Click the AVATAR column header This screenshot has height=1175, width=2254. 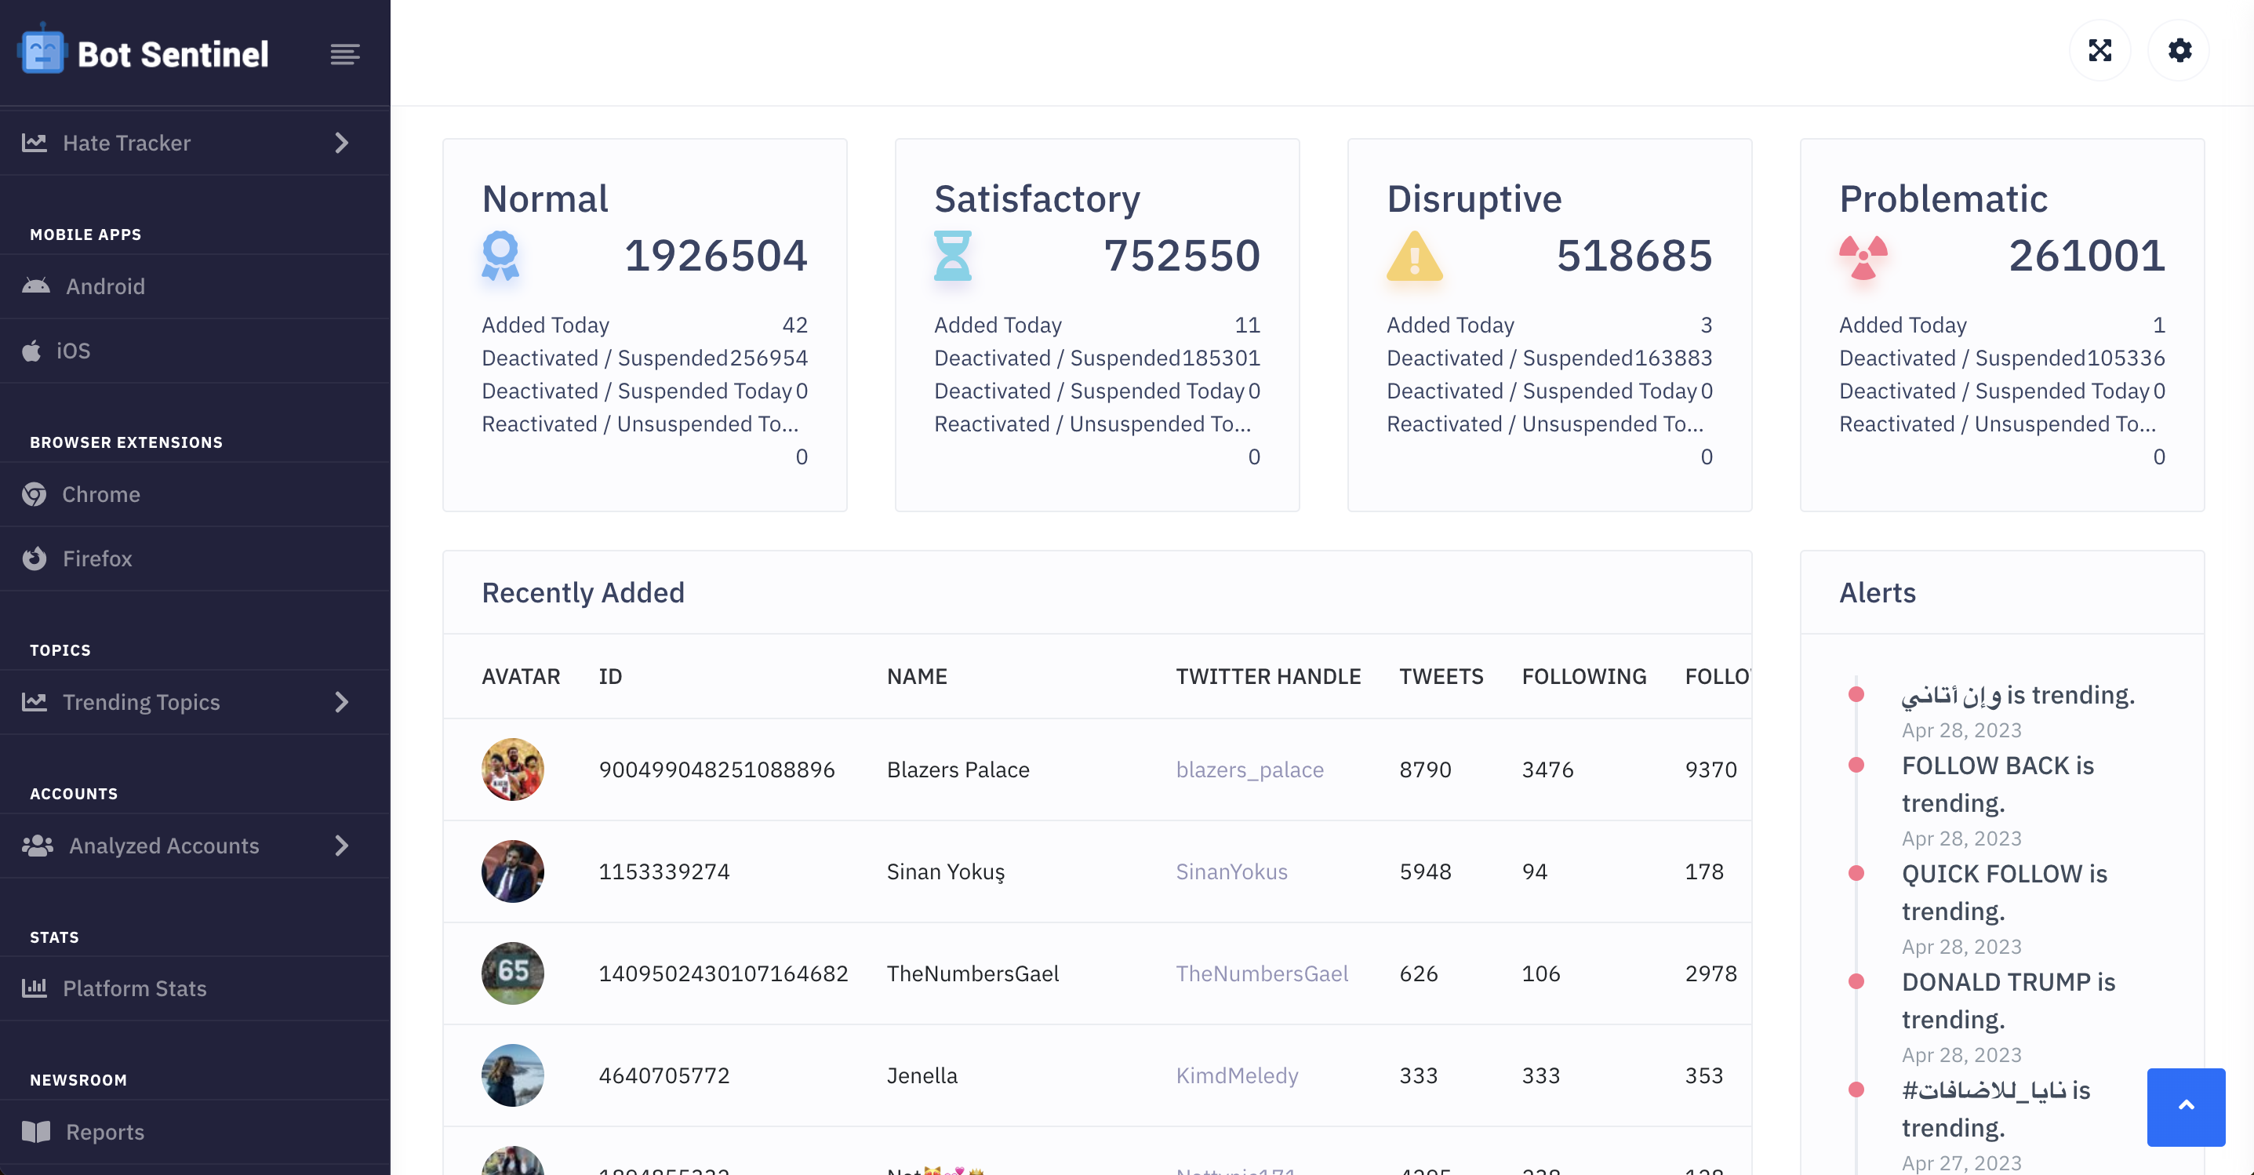(521, 676)
